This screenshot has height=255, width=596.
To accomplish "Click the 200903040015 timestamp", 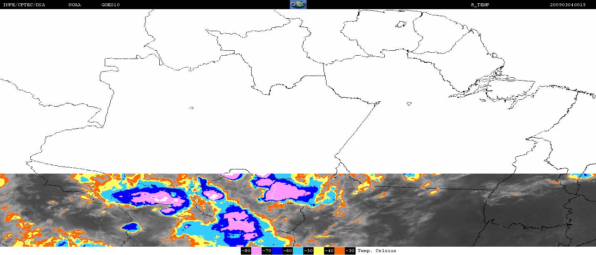I will click(x=568, y=5).
